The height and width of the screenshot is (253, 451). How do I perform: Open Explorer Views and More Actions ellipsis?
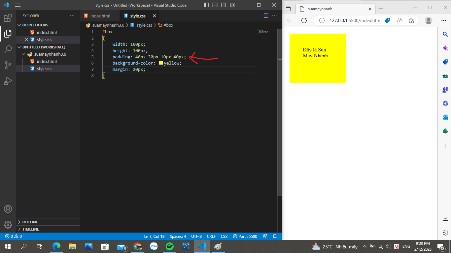pos(72,16)
